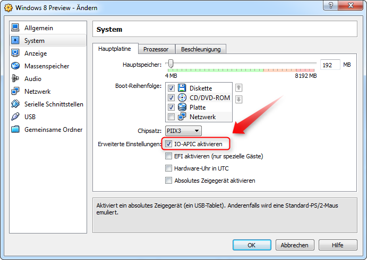Open USB settings category
This screenshot has width=367, height=260.
[48, 116]
